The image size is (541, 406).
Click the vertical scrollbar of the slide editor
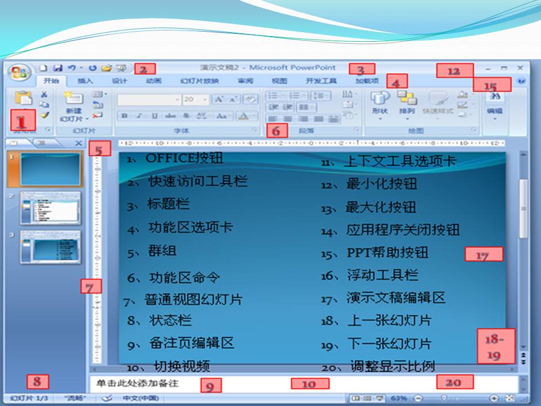coord(524,209)
